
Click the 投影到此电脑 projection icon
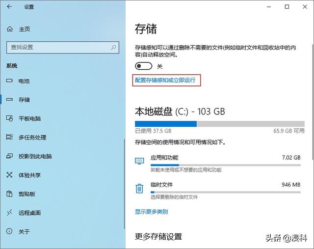pos(9,156)
